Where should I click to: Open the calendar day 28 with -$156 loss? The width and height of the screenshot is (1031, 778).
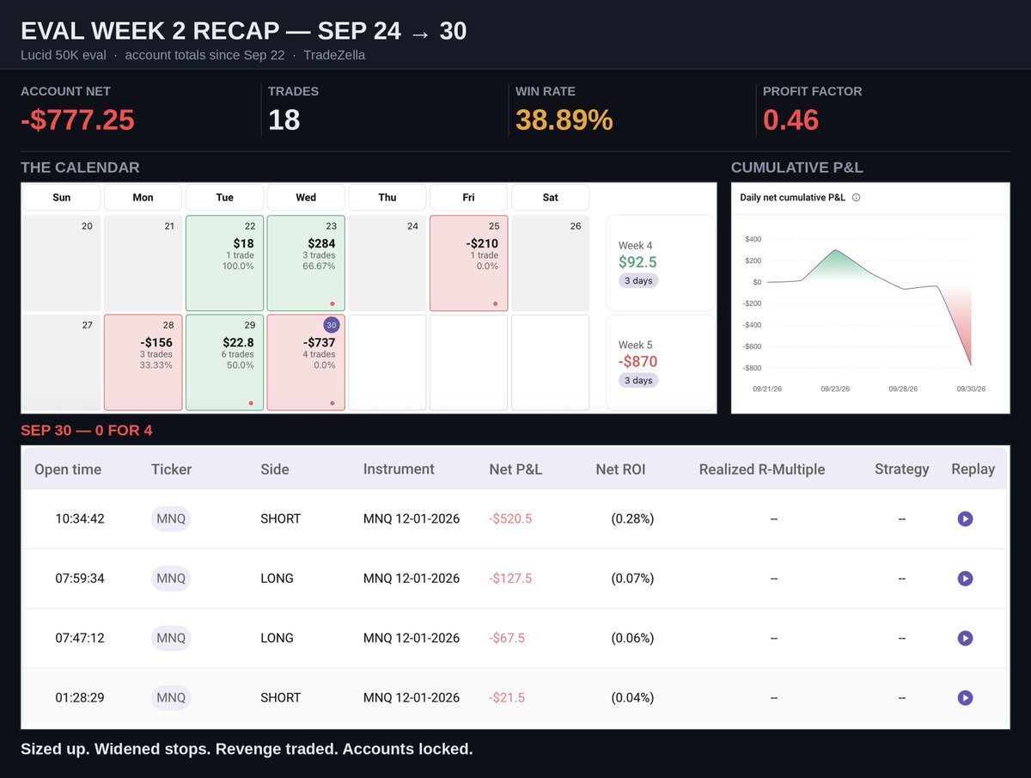click(143, 362)
